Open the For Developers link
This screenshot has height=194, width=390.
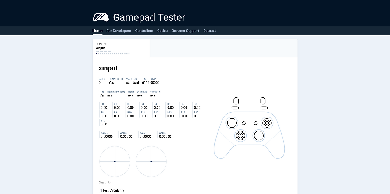pos(119,31)
